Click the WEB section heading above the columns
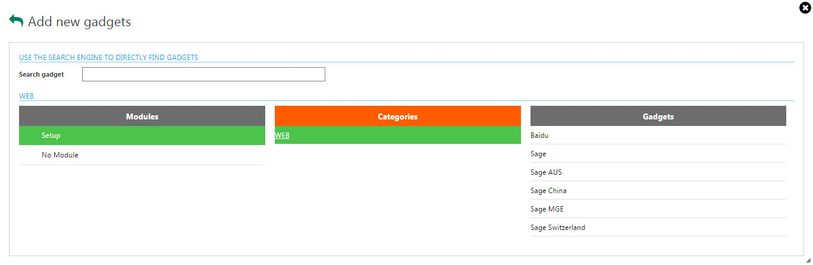 pos(26,96)
